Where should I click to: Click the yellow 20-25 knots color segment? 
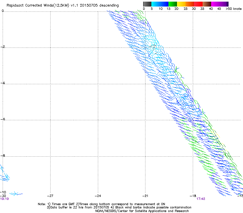click(x=181, y=4)
